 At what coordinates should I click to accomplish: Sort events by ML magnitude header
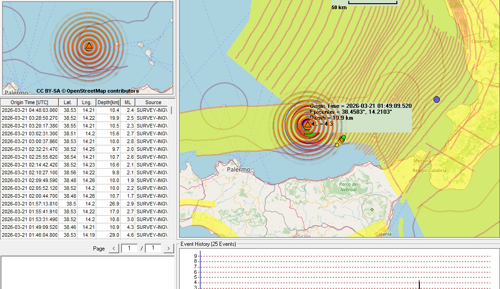click(127, 102)
